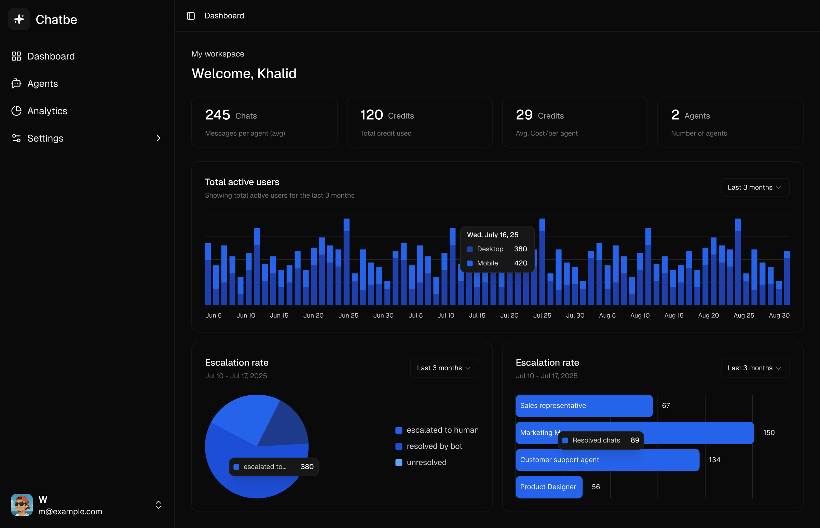
Task: Click the user avatar picture
Action: (x=22, y=505)
